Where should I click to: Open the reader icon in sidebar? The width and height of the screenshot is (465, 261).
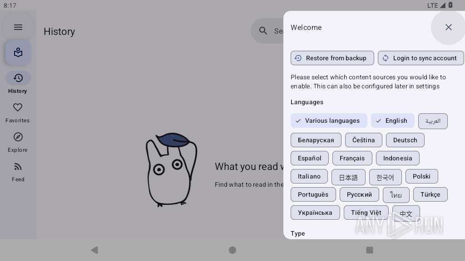(18, 53)
